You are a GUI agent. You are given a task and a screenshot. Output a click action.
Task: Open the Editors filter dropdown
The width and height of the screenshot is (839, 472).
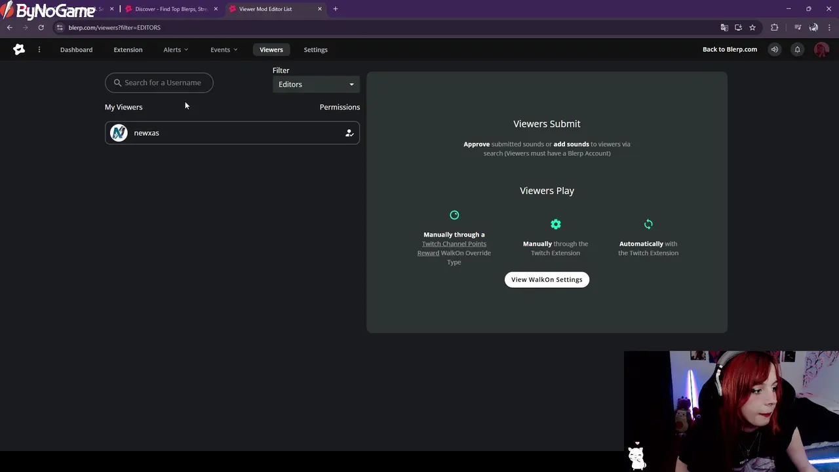pyautogui.click(x=317, y=84)
